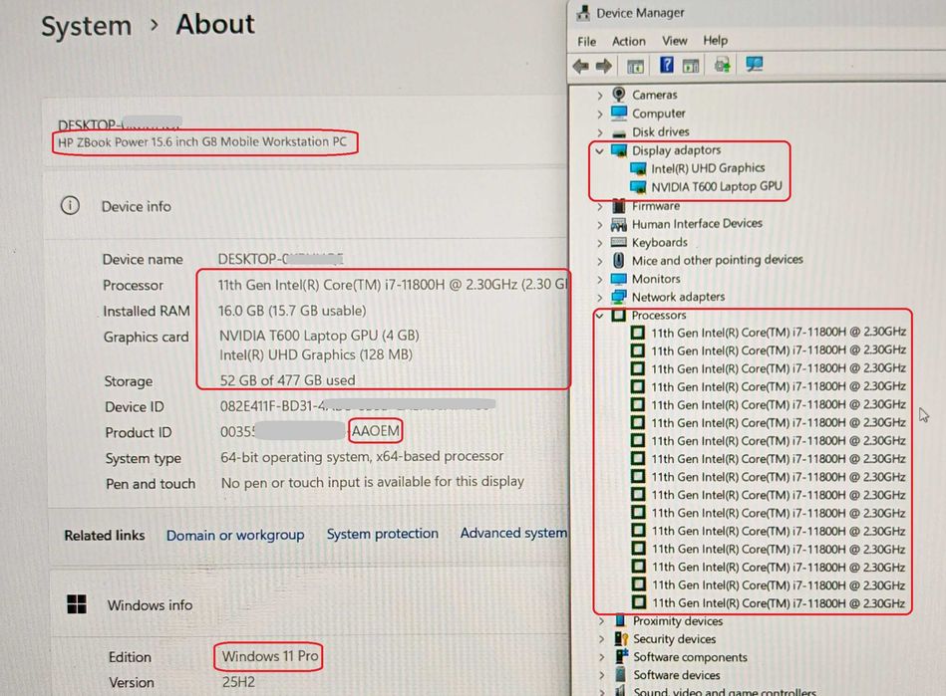Click the "16.0 GB (15.7 GB usable)" RAM value
This screenshot has height=696, width=946.
[293, 311]
